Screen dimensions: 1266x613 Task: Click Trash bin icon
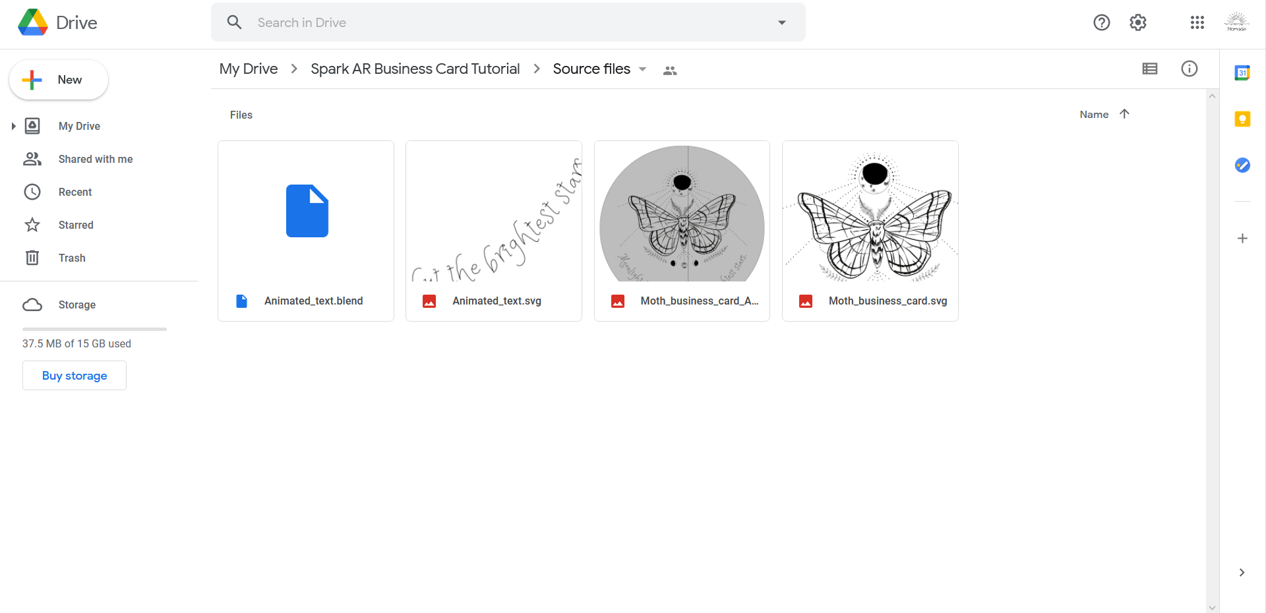pos(32,258)
